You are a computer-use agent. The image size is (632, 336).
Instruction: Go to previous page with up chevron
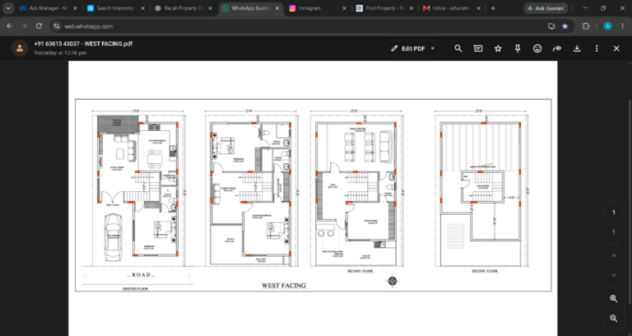[x=613, y=256]
